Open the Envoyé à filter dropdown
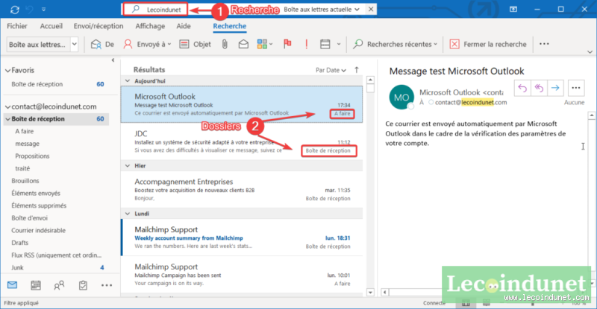This screenshot has width=597, height=309. tap(147, 45)
